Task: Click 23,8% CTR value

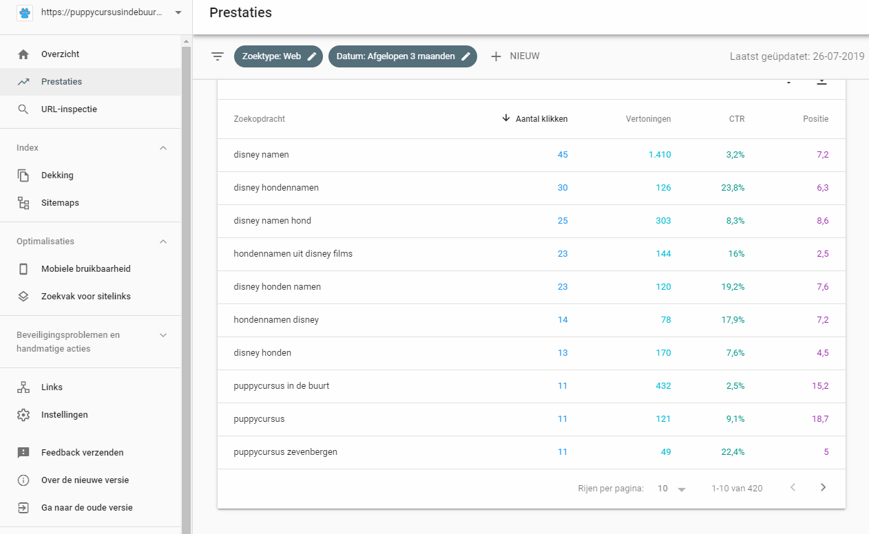Action: [x=733, y=188]
